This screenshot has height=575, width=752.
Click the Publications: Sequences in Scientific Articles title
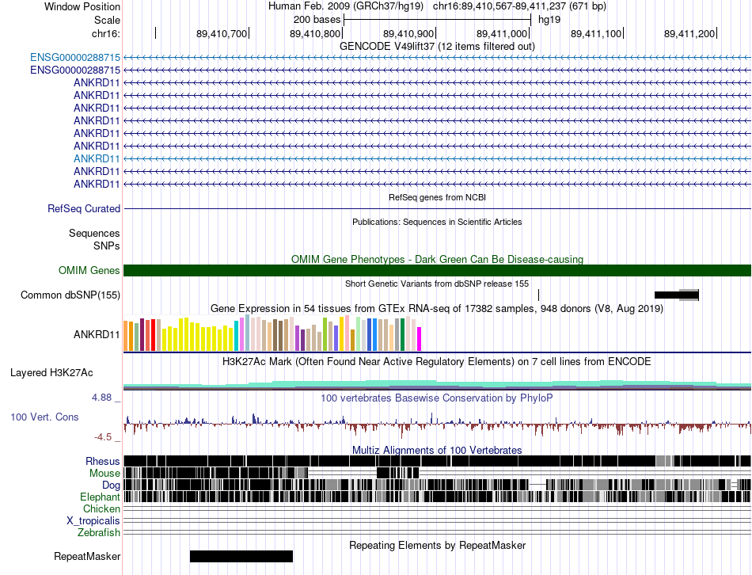pos(437,223)
